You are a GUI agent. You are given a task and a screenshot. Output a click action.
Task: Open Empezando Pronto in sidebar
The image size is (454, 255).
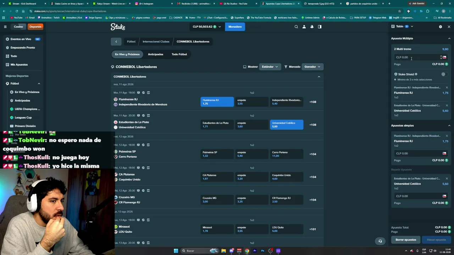pyautogui.click(x=23, y=47)
